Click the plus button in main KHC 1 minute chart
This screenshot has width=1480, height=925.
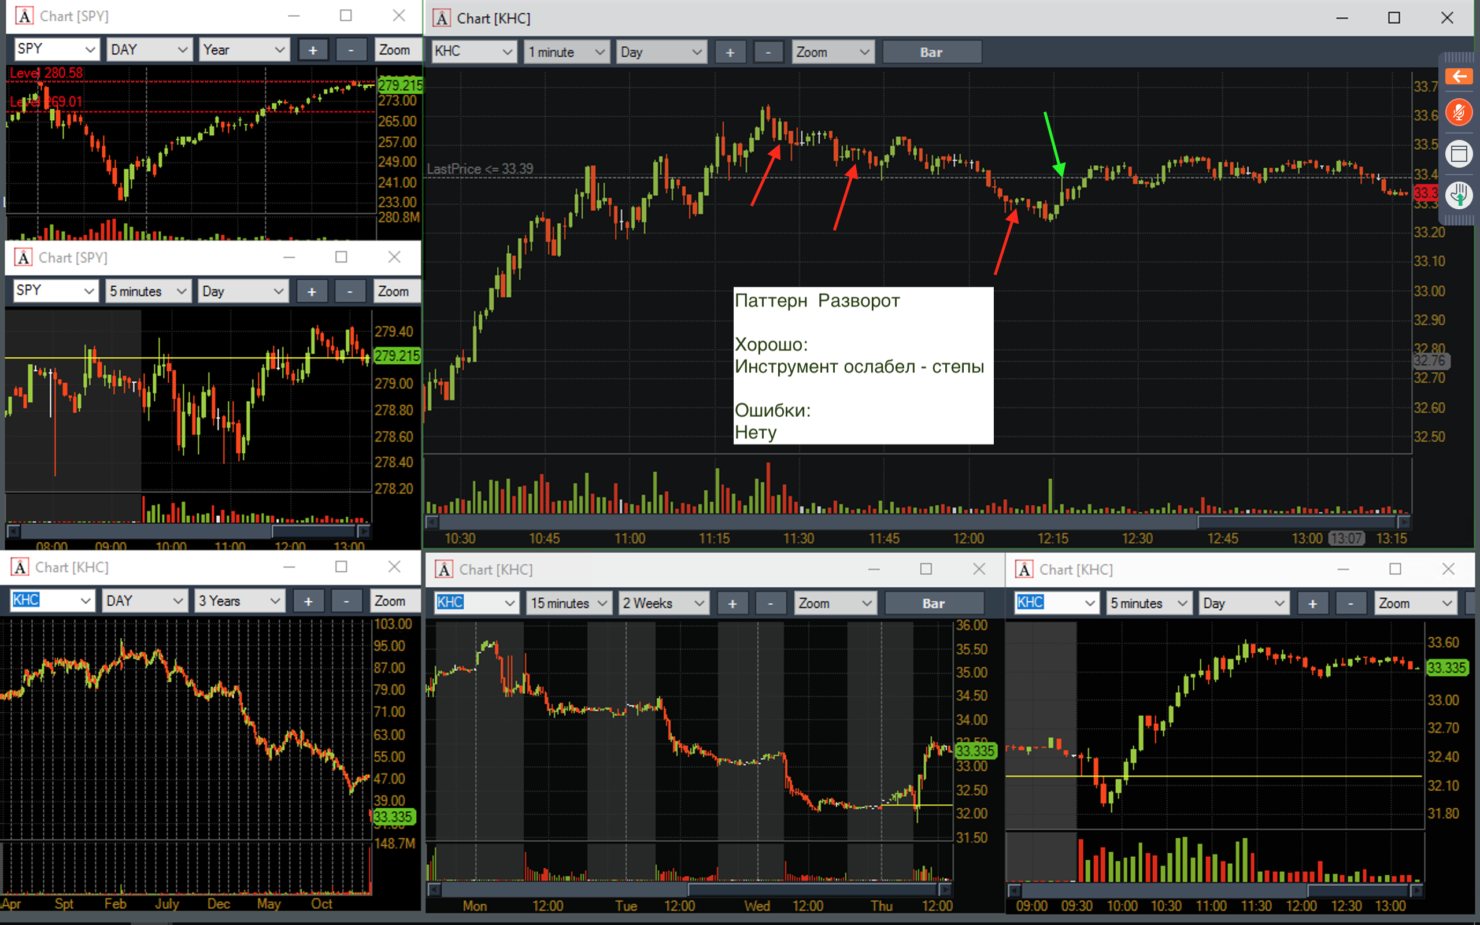[730, 53]
